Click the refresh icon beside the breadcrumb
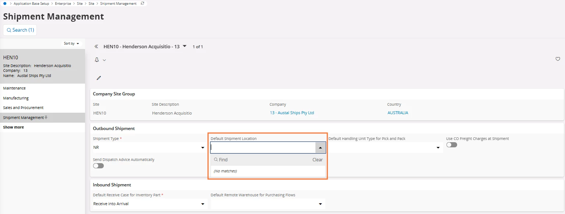The height and width of the screenshot is (214, 565). pyautogui.click(x=142, y=3)
